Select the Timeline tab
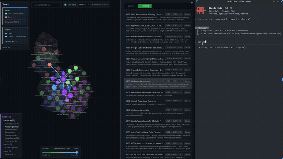 tap(145, 6)
